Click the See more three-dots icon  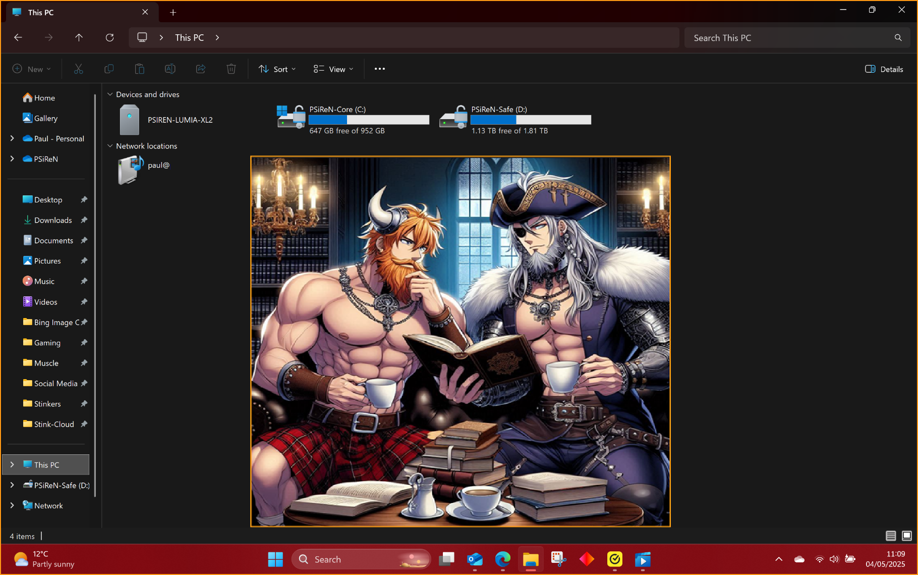[379, 69]
